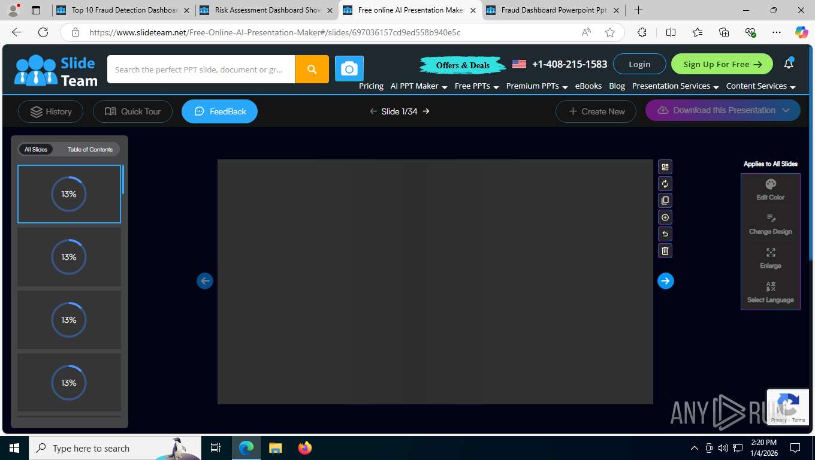Open the browser split screen icon
Viewport: 815px width, 460px height.
coord(671,32)
